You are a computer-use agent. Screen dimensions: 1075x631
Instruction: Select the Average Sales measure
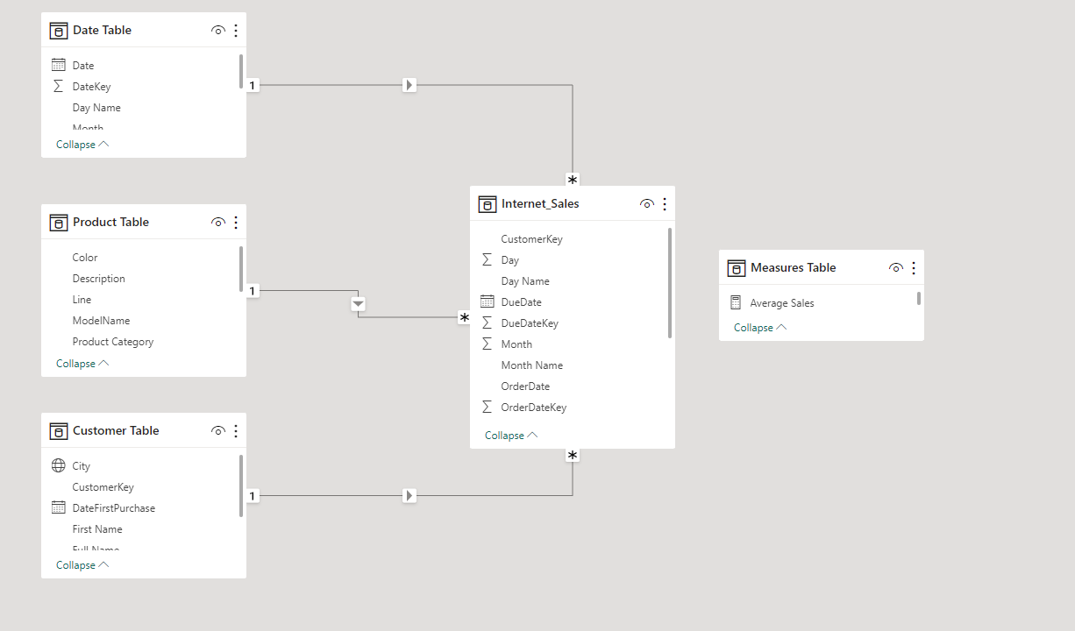point(781,303)
